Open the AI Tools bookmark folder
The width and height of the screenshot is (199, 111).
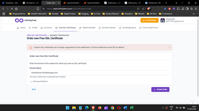coord(95,14)
